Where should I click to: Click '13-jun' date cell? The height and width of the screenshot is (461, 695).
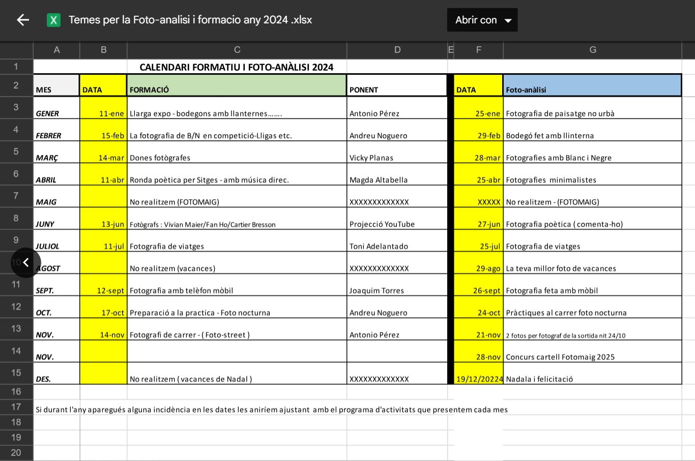coord(103,219)
